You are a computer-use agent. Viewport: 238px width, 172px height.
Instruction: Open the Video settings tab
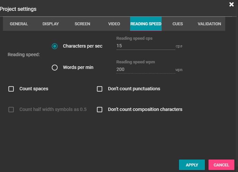(x=114, y=24)
